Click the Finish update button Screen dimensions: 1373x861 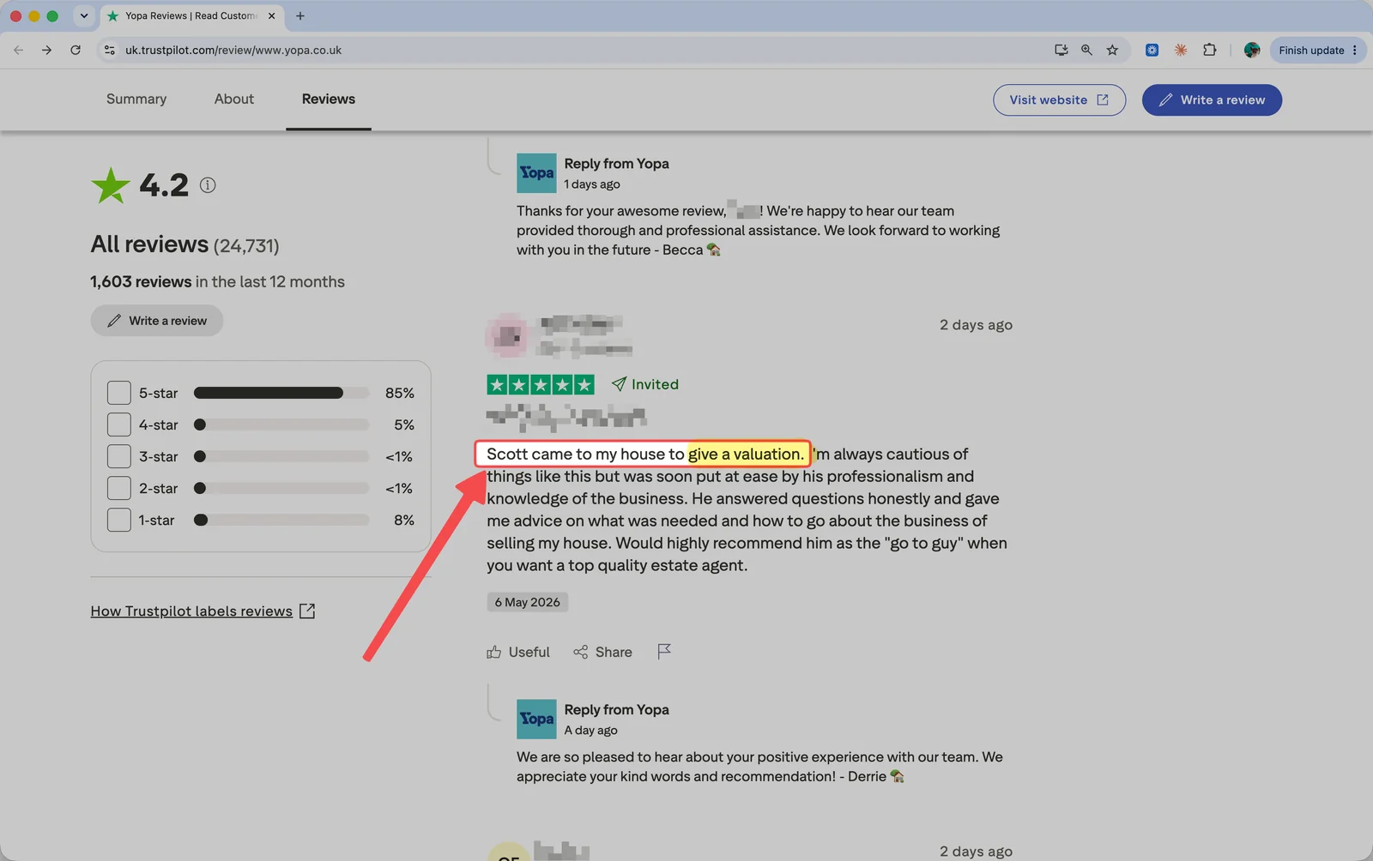coord(1318,50)
